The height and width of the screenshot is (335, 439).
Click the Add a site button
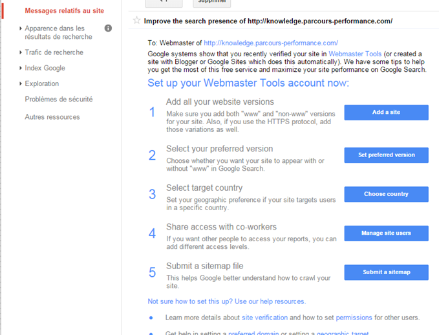tap(386, 113)
